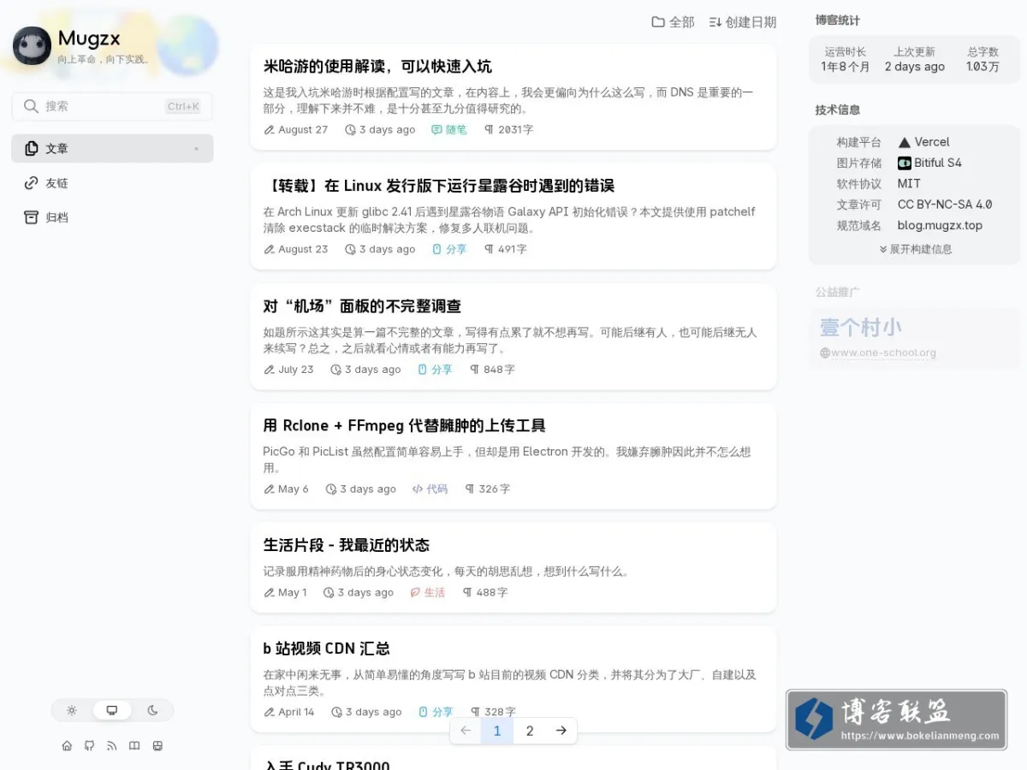
Task: Open the Bitiful S4 image storage link
Action: [929, 163]
